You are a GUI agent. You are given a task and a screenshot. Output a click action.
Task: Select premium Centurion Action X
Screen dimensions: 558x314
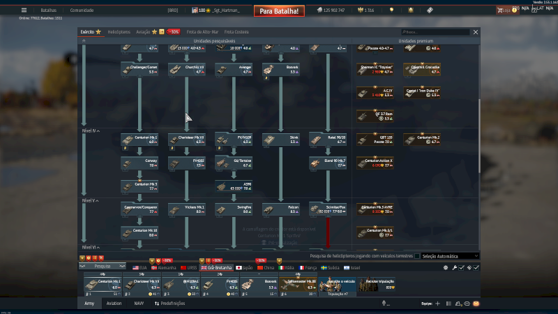pos(375,163)
